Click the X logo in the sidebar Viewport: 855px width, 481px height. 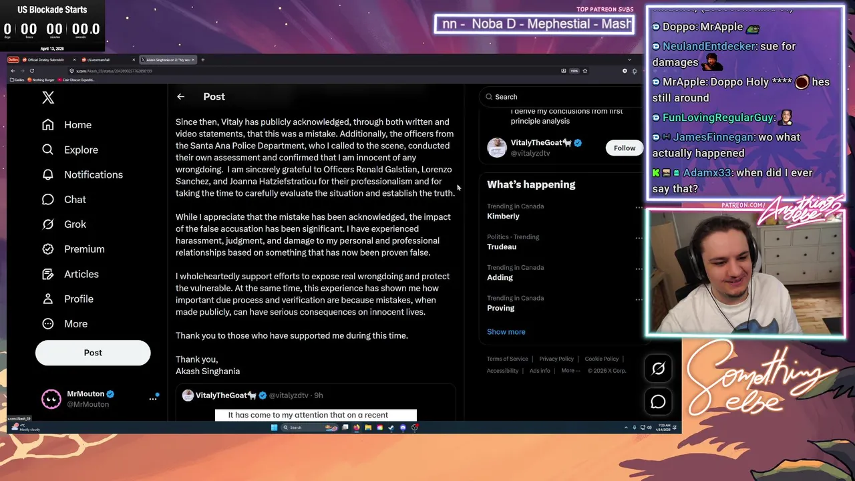pyautogui.click(x=48, y=98)
